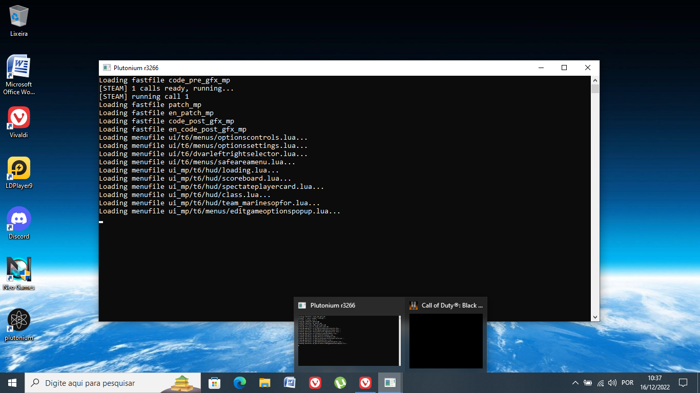The image size is (700, 393).
Task: Select the LDPlayer9 desktop shortcut
Action: pos(19,173)
